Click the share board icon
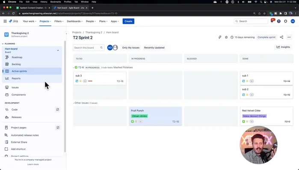This screenshot has height=170, width=299. 281,37
